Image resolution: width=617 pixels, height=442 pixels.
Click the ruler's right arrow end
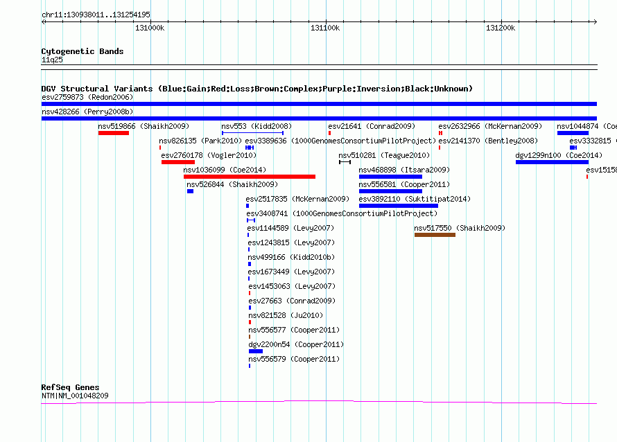click(x=595, y=21)
